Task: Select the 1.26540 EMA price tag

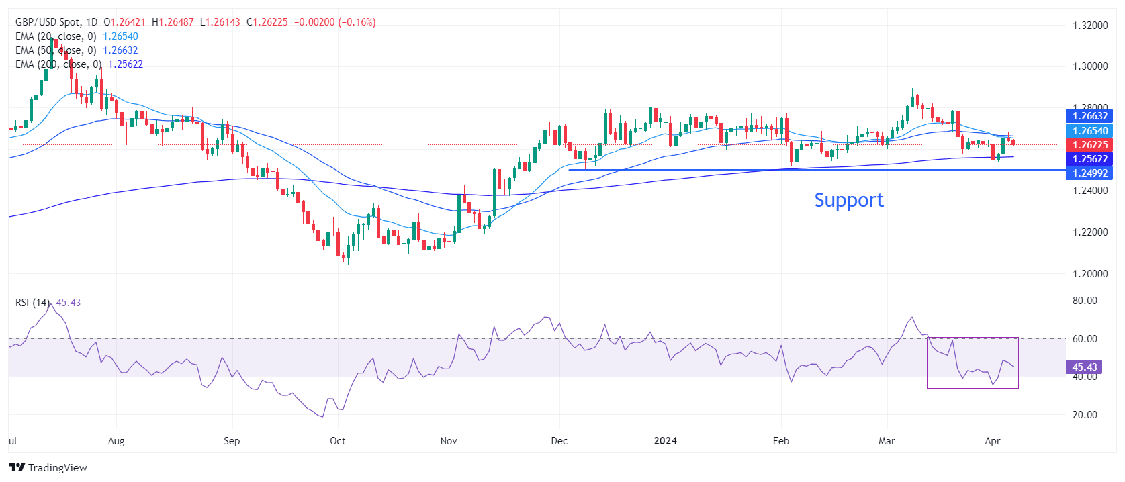Action: tap(1089, 130)
